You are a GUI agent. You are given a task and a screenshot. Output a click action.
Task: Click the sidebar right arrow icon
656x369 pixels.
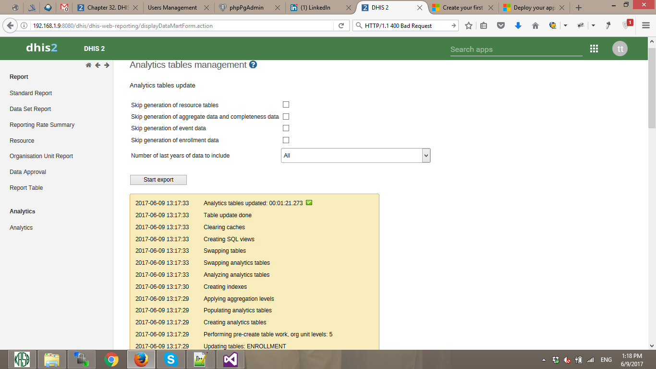[107, 65]
